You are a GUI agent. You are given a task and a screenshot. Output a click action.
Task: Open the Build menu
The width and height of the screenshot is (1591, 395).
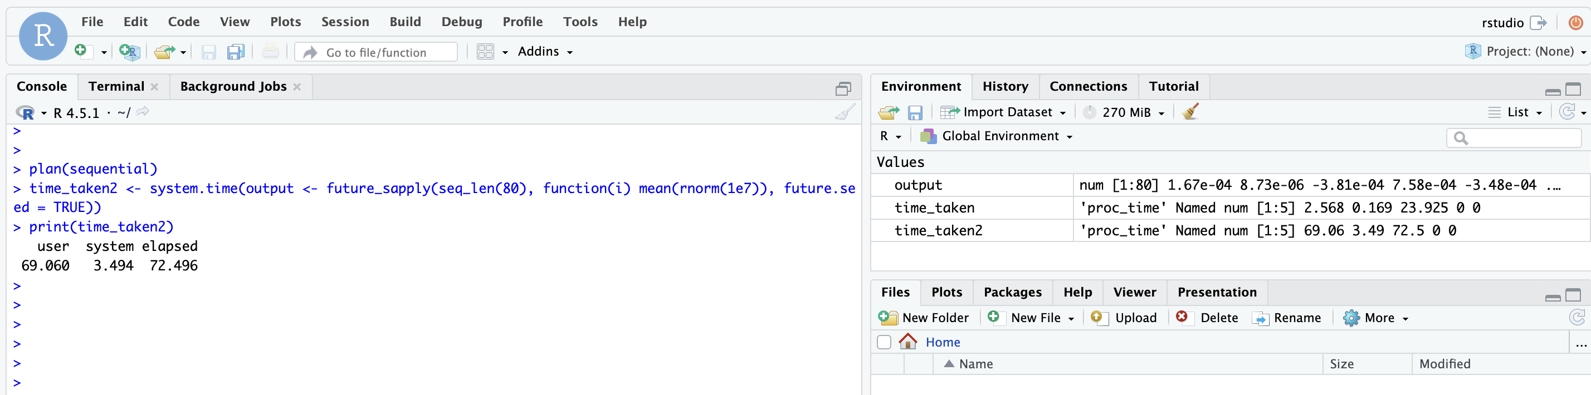coord(405,22)
